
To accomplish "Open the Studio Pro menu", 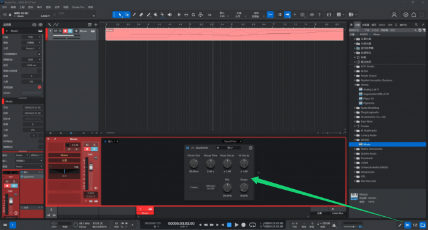I will tap(78, 7).
